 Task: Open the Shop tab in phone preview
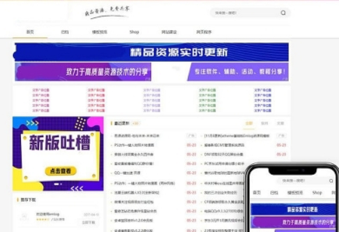coord(317,193)
